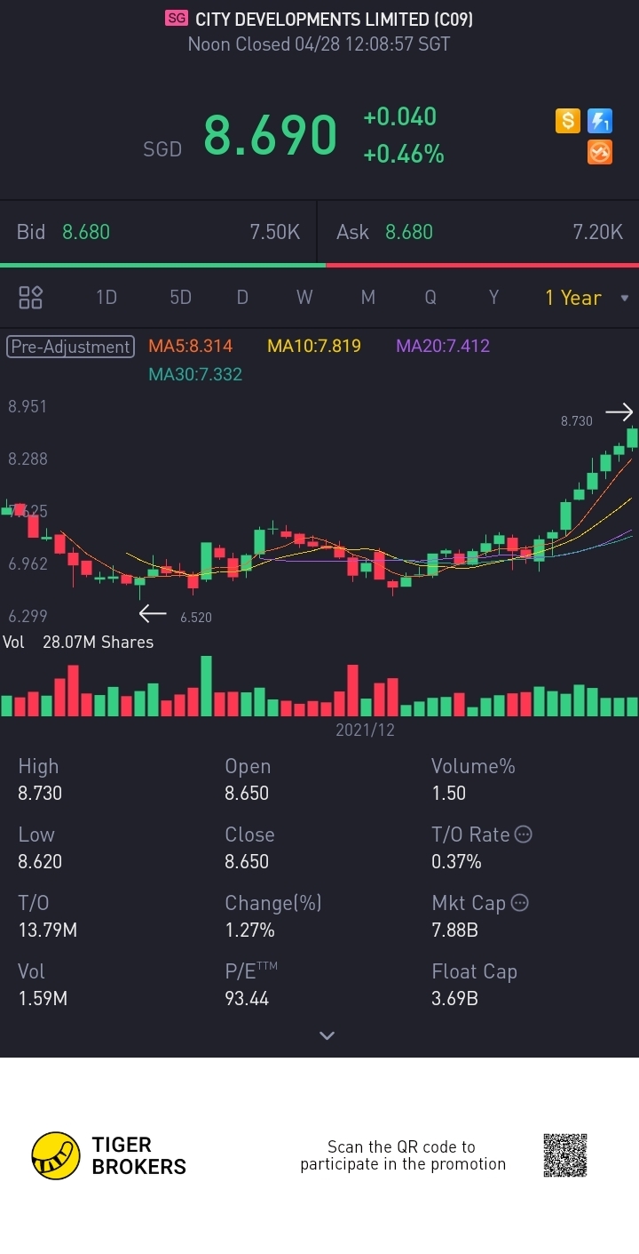Tap the blue lightning bolt badge icon
The height and width of the screenshot is (1254, 639).
click(600, 121)
